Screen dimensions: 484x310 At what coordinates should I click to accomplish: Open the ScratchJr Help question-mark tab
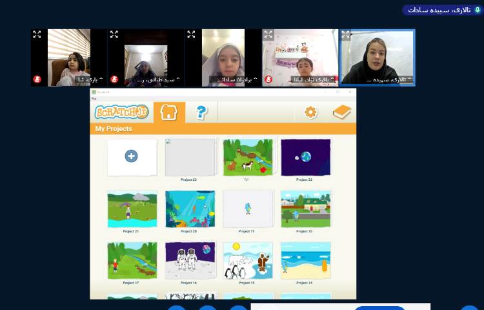click(201, 112)
